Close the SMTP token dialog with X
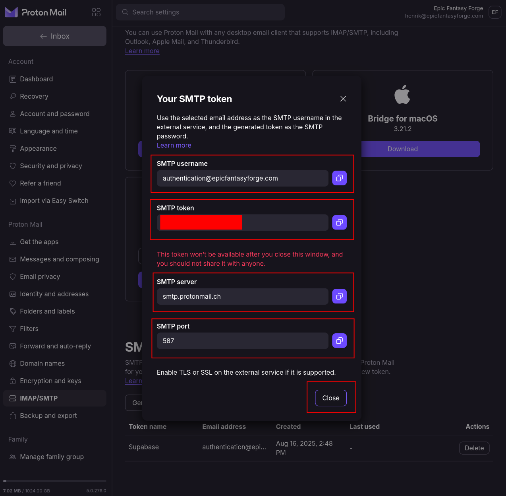506x496 pixels. pyautogui.click(x=343, y=99)
